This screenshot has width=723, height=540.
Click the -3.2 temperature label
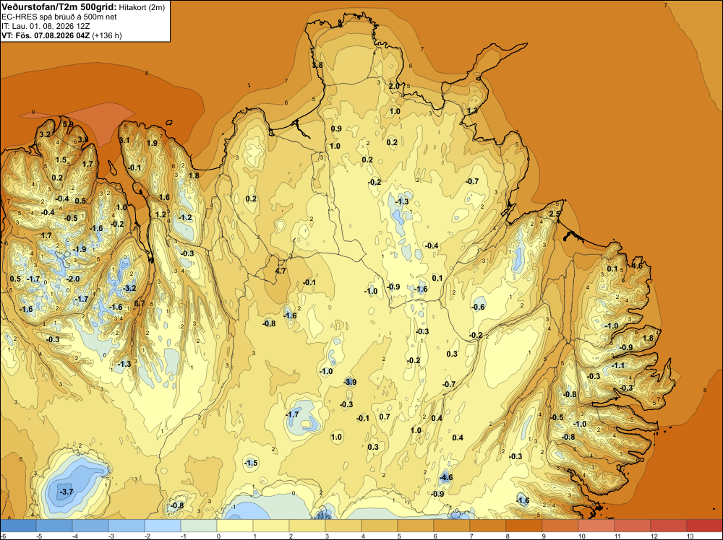[x=129, y=288]
